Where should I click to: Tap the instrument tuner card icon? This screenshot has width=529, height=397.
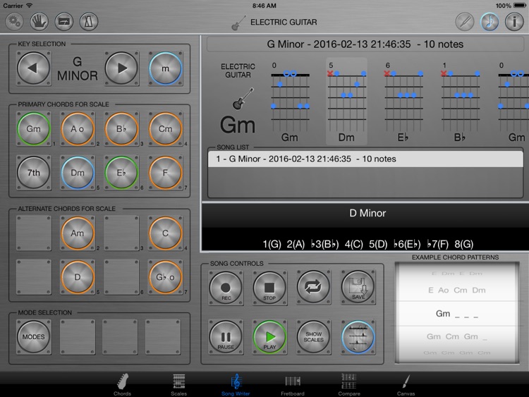pyautogui.click(x=64, y=21)
